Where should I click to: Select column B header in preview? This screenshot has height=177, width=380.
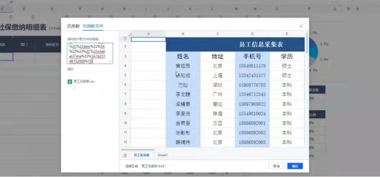(x=183, y=34)
